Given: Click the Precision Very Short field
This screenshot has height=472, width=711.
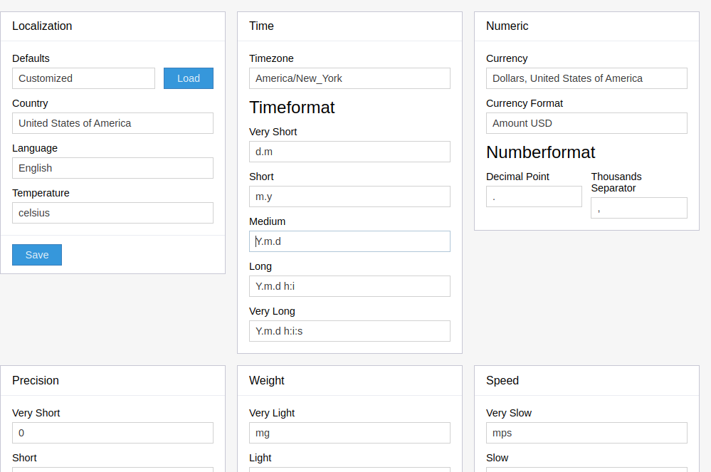Looking at the screenshot, I should pyautogui.click(x=112, y=433).
